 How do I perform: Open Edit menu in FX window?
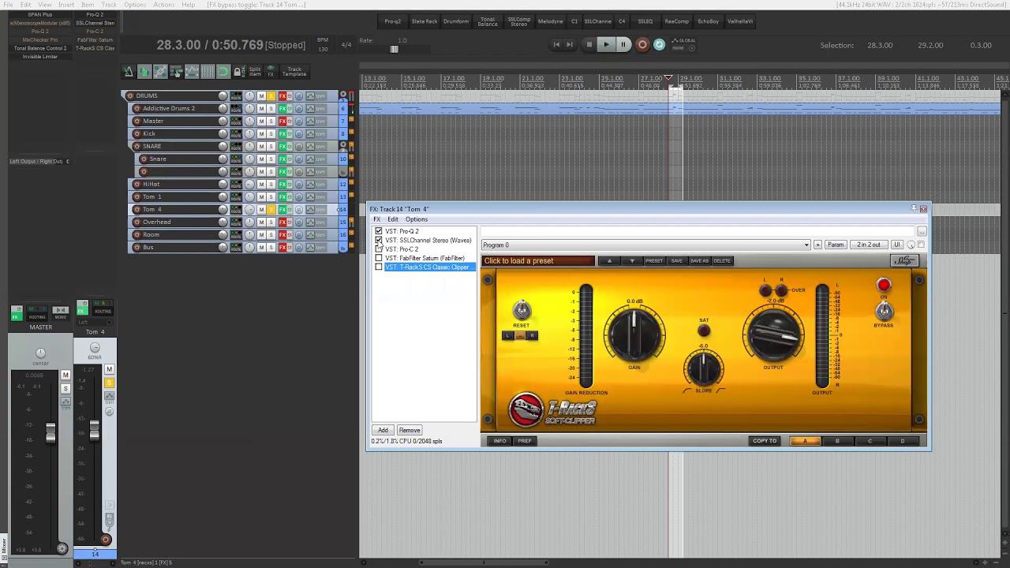(x=393, y=219)
